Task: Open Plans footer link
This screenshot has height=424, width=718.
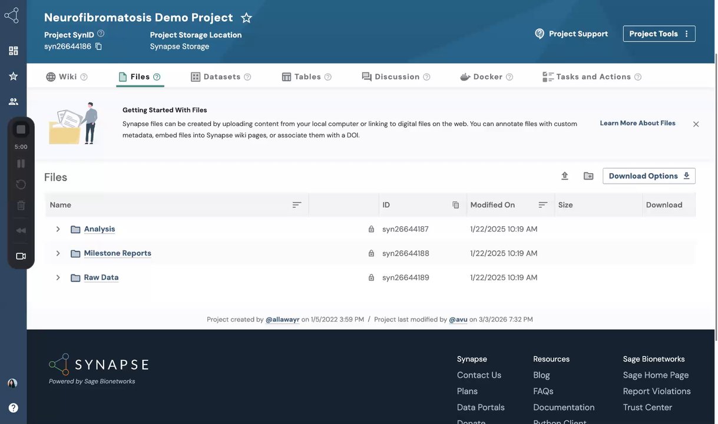Action: pyautogui.click(x=467, y=391)
